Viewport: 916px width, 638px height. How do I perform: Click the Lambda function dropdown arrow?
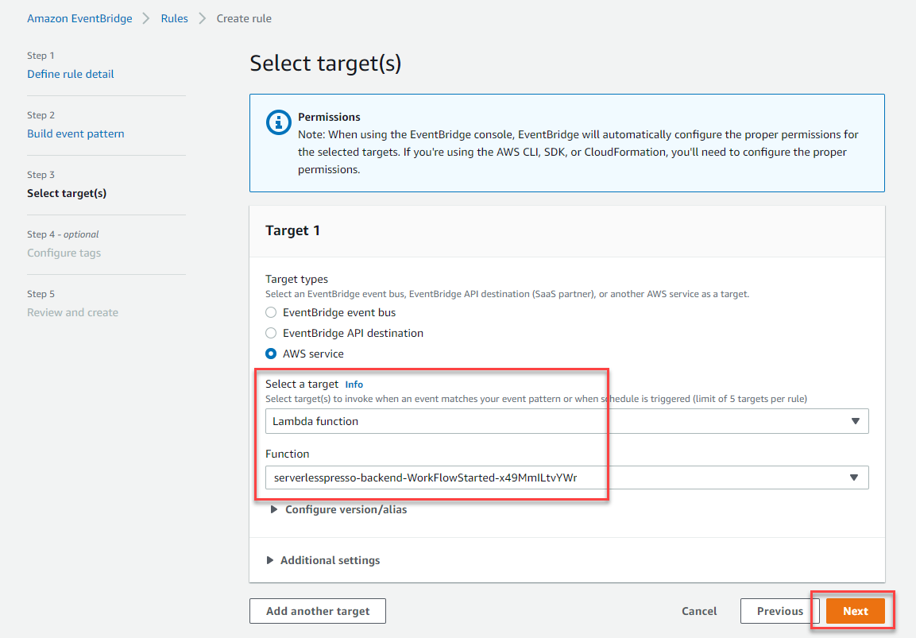tap(856, 421)
